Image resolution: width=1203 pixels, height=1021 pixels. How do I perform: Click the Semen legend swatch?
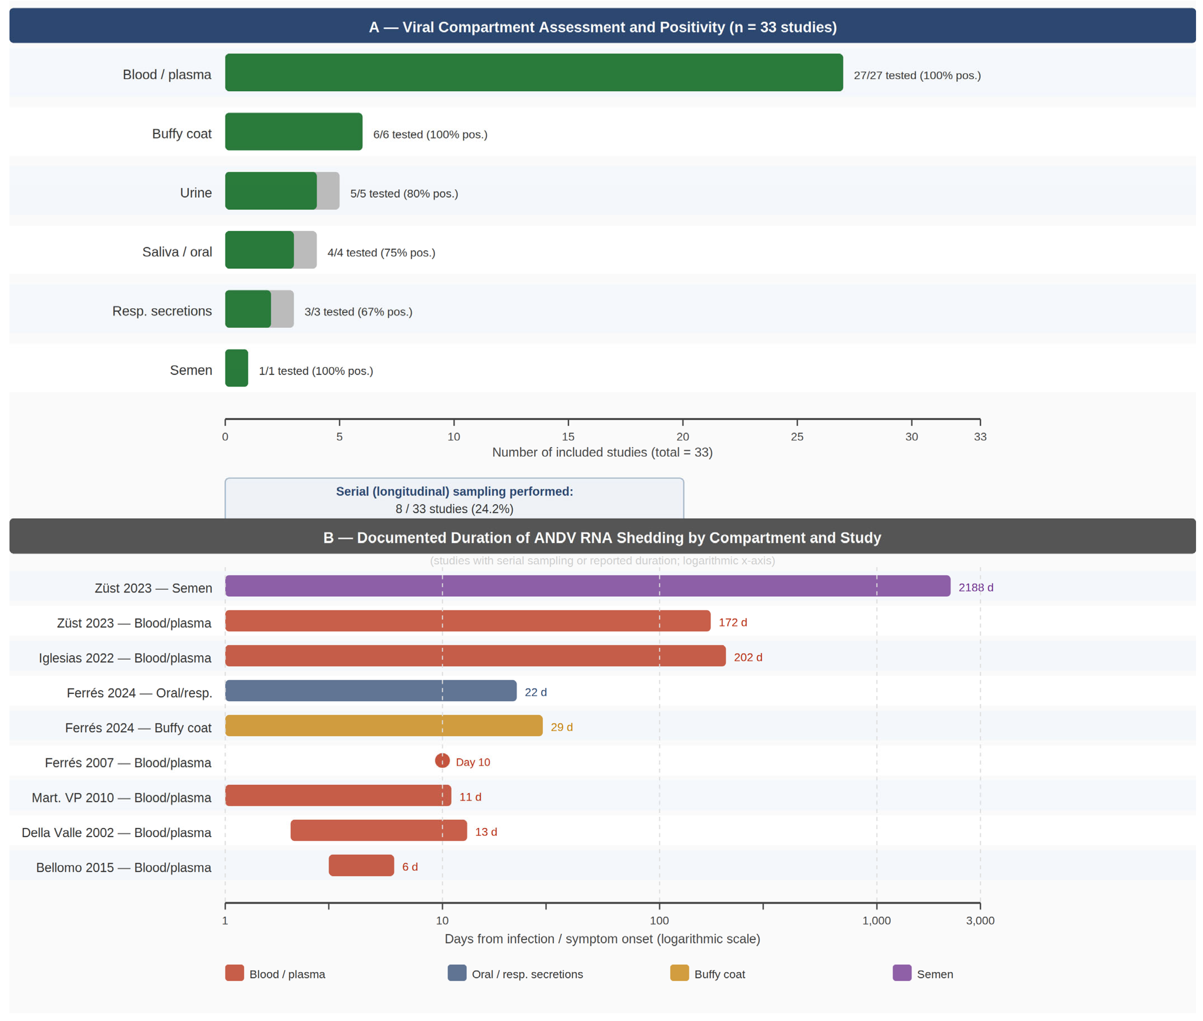click(x=901, y=972)
